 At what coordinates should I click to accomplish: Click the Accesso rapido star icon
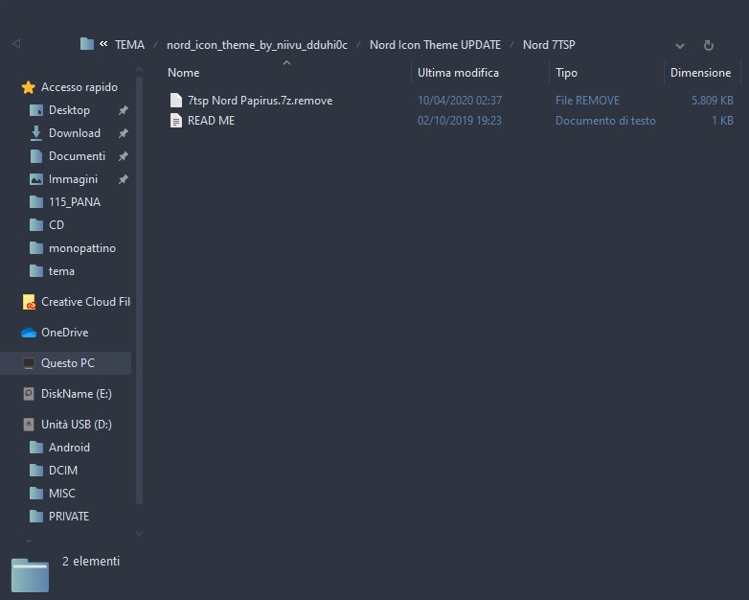click(29, 87)
